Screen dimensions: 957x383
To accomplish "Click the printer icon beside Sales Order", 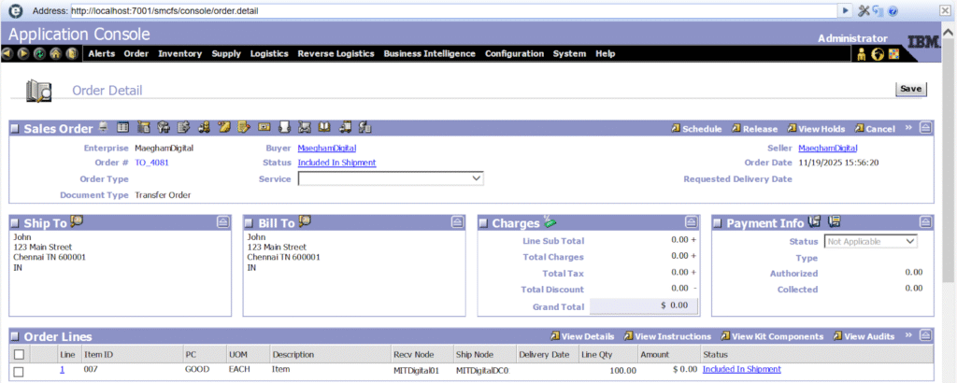I will click(x=103, y=128).
